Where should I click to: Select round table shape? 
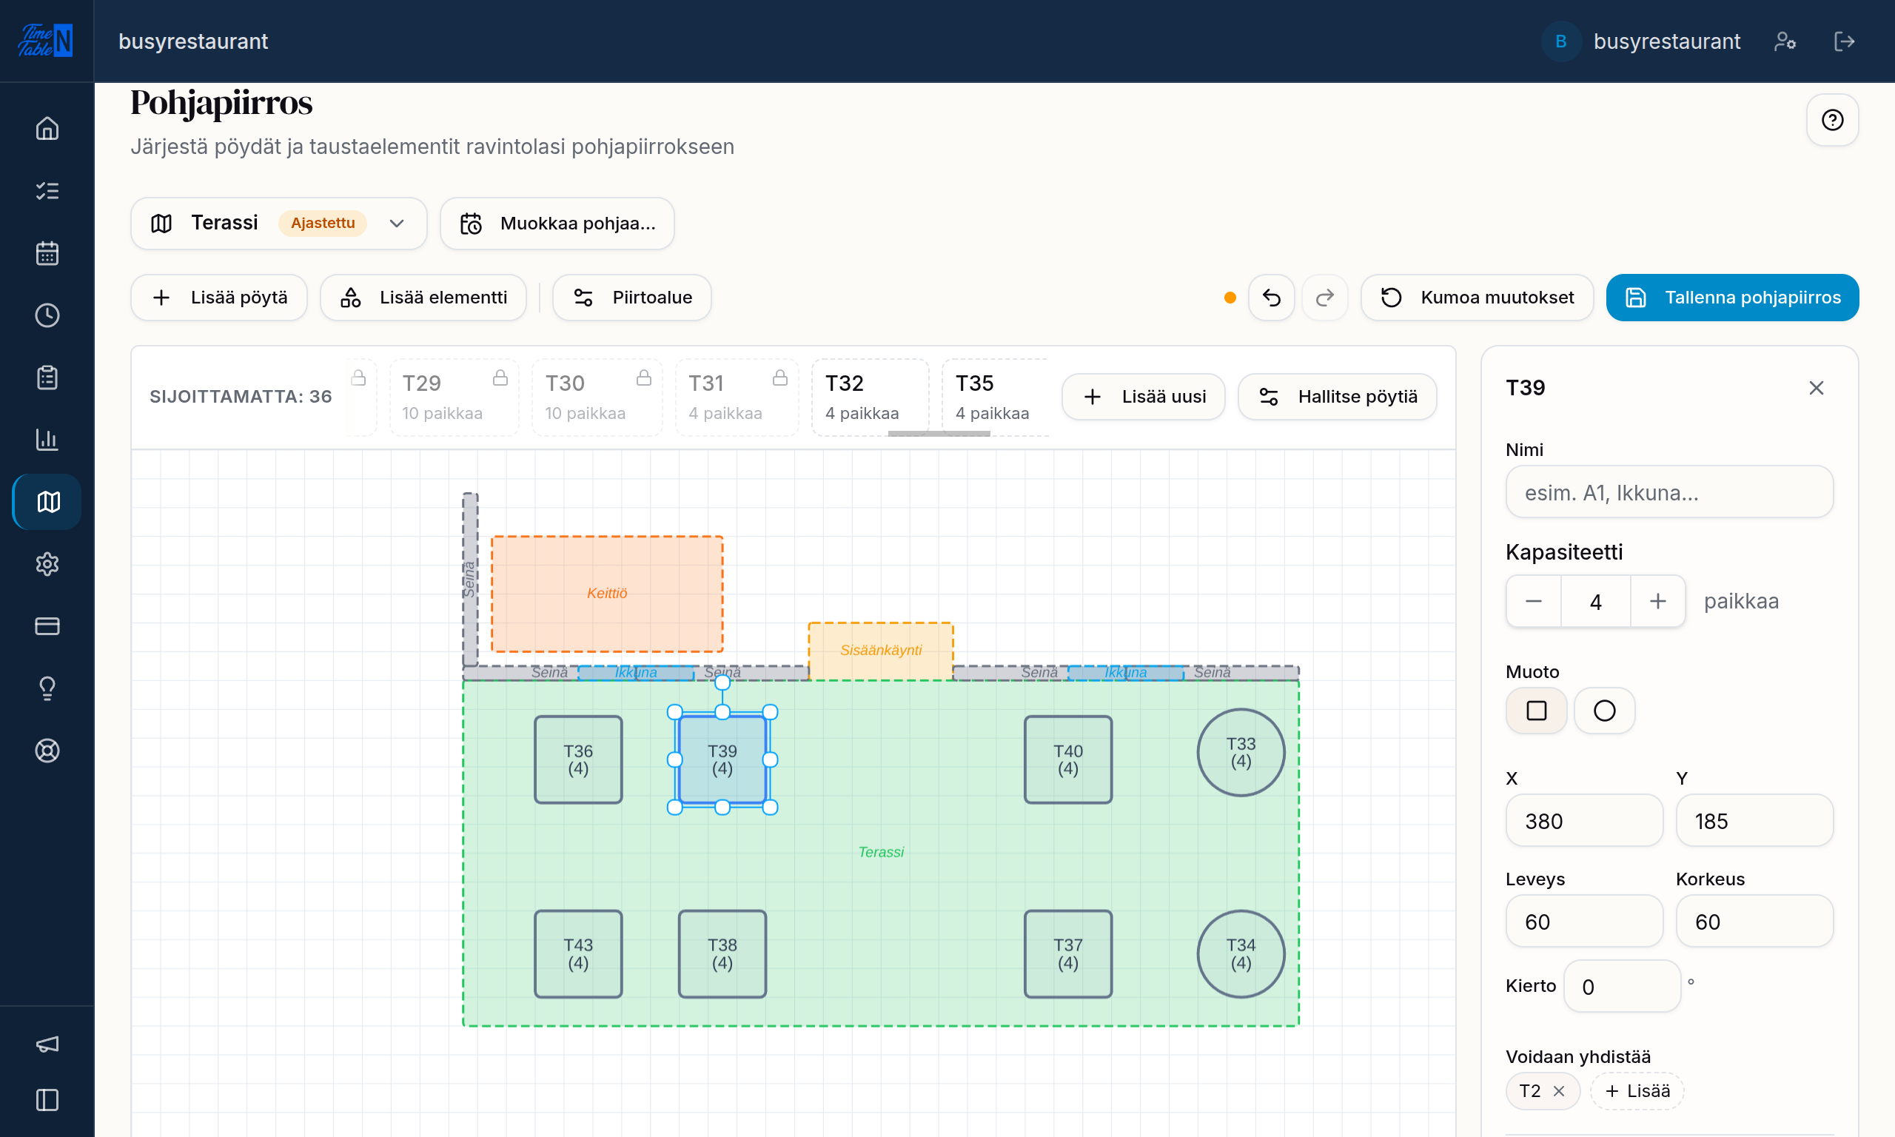pos(1605,711)
